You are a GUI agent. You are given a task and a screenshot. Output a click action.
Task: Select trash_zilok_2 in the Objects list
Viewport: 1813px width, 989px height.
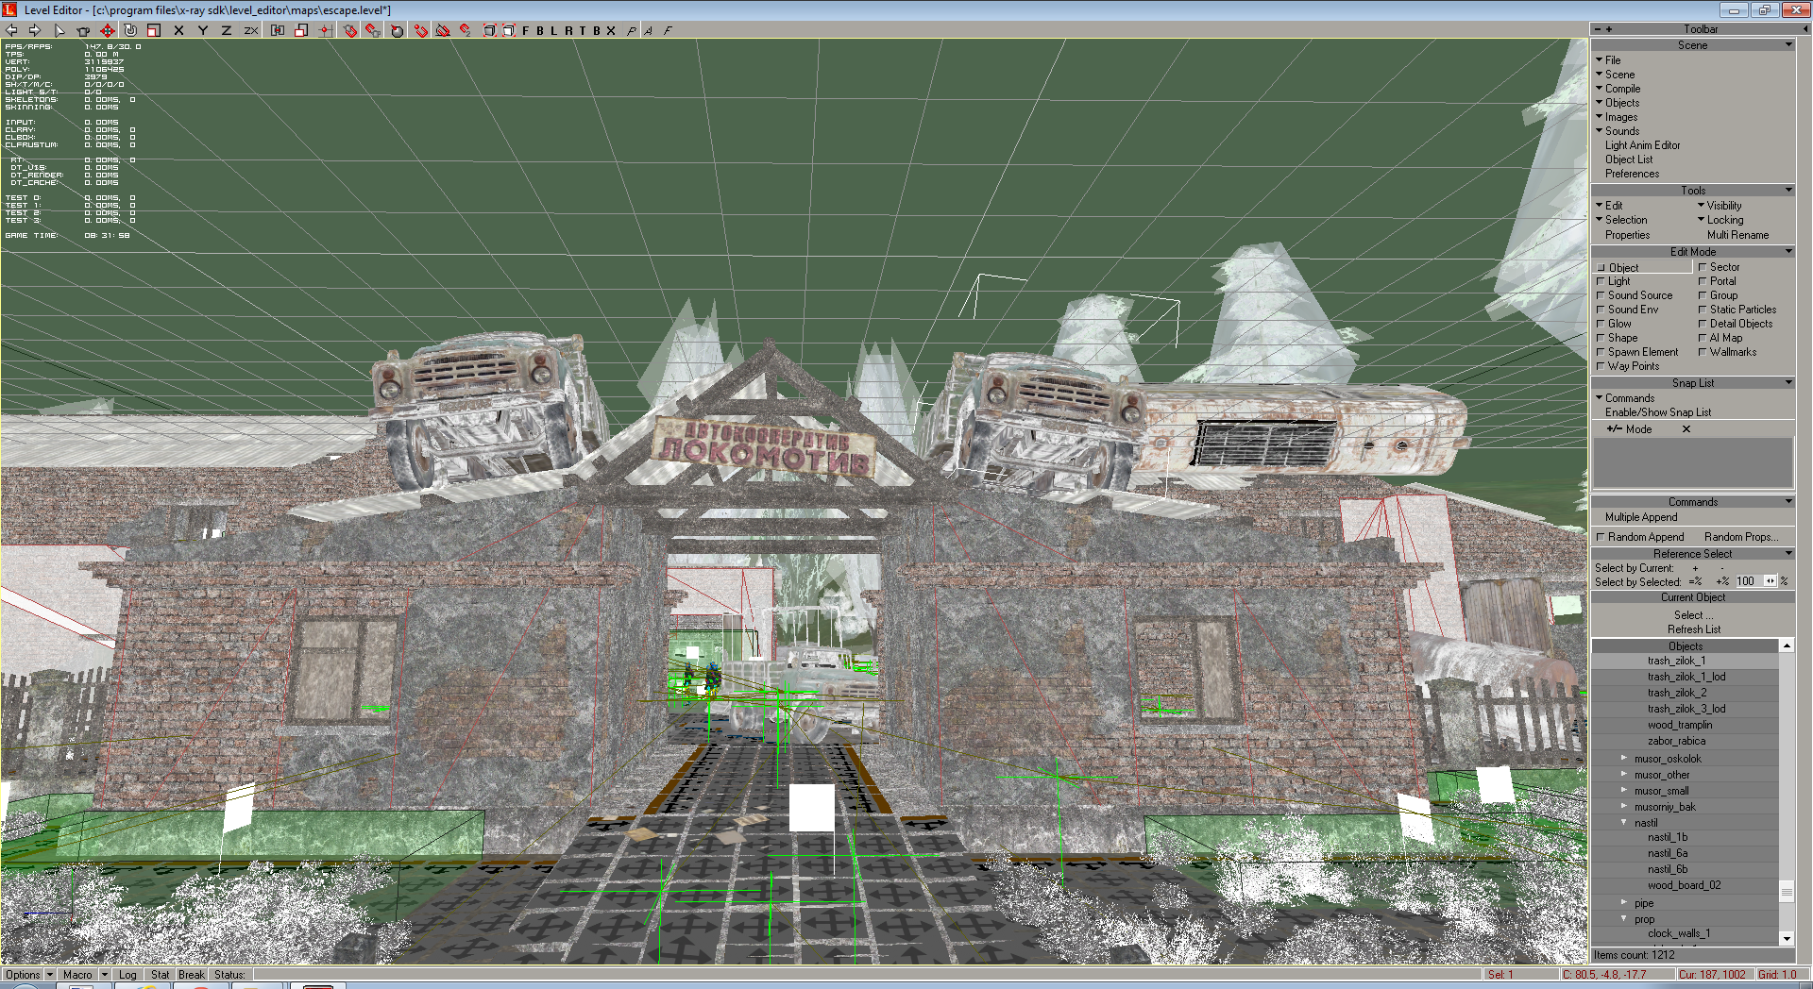point(1677,693)
